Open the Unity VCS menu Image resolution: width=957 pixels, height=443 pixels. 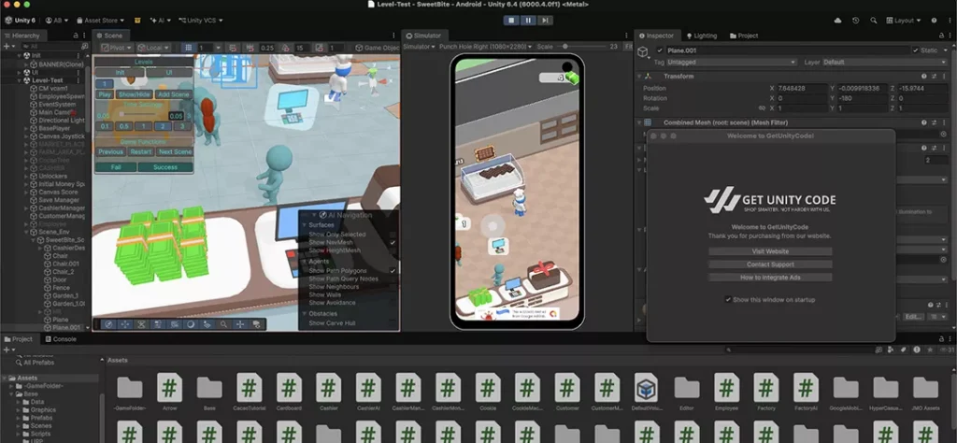click(x=201, y=21)
